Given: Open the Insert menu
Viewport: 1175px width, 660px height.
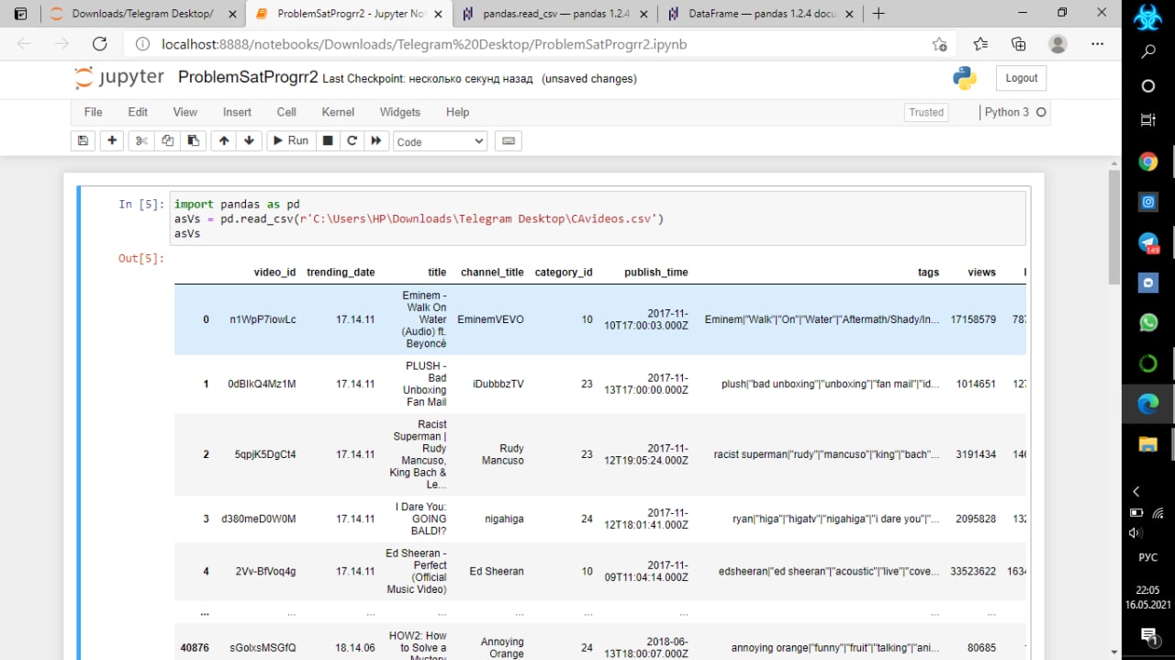Looking at the screenshot, I should [237, 112].
